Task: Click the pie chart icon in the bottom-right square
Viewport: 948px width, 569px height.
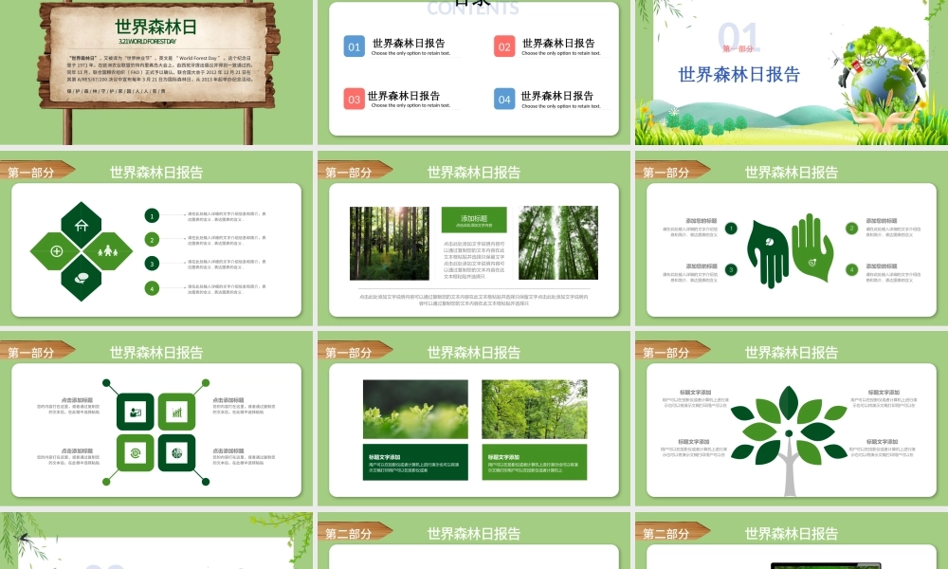Action: click(176, 453)
